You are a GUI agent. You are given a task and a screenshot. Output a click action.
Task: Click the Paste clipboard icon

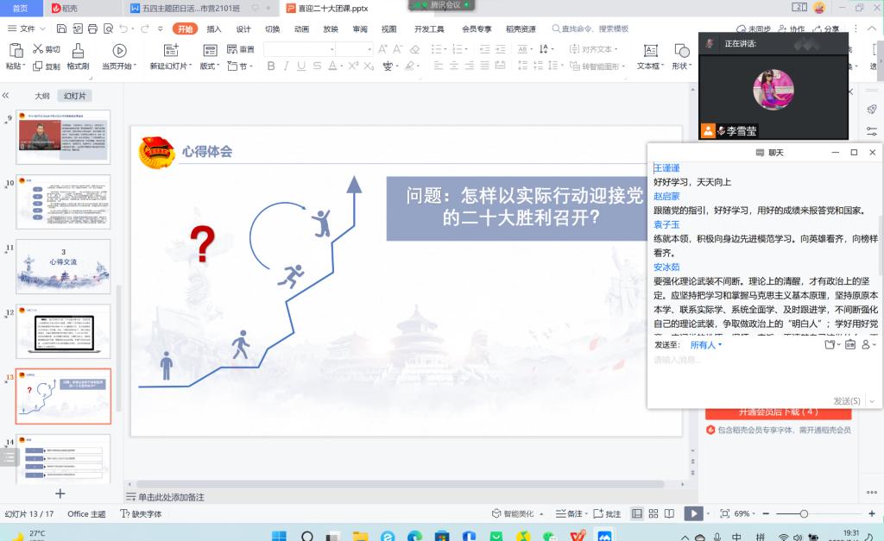[16, 51]
